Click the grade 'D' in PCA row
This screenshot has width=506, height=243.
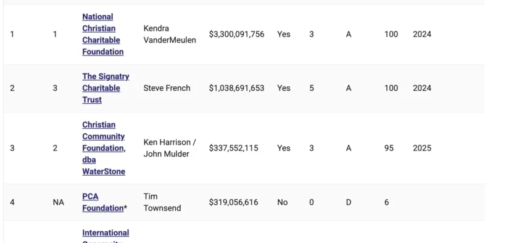pyautogui.click(x=348, y=202)
